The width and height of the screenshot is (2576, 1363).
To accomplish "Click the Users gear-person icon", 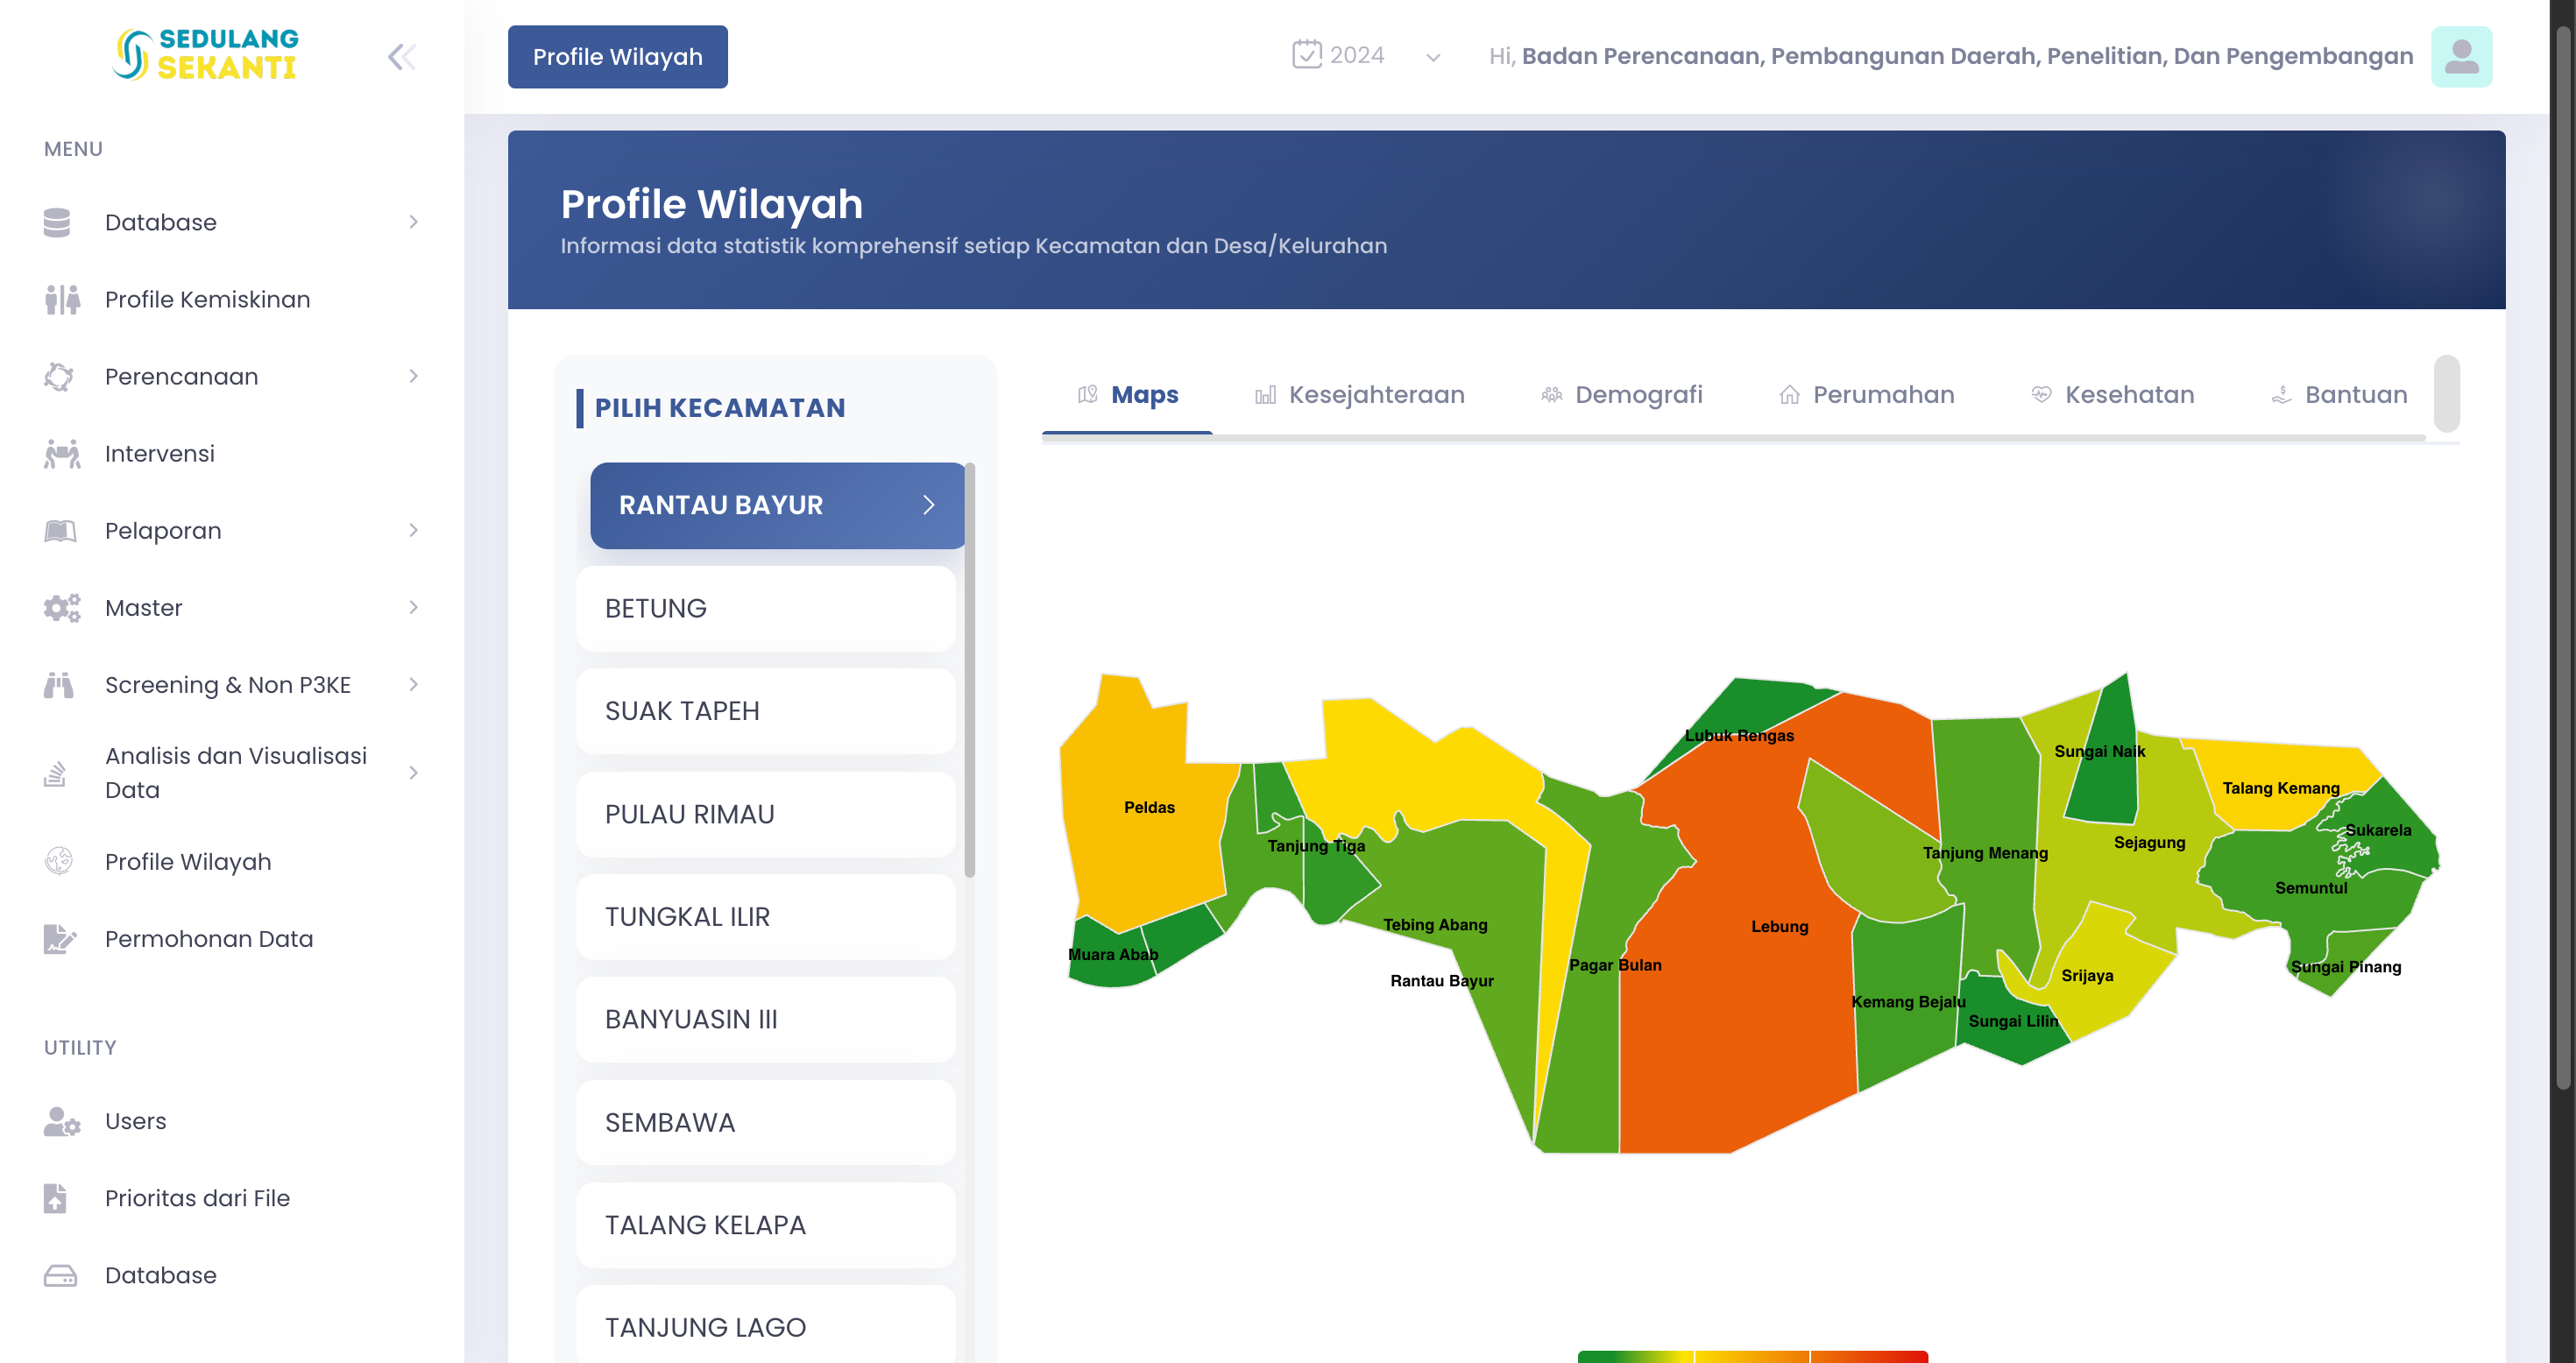I will tap(61, 1121).
